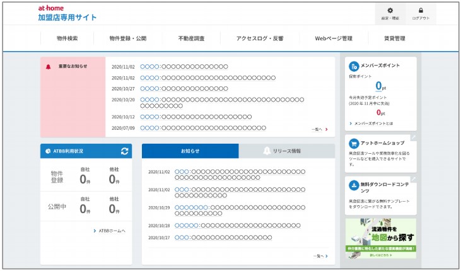
Task: Click the 無料ダウンロードコンテンツ title
Action: [x=385, y=188]
